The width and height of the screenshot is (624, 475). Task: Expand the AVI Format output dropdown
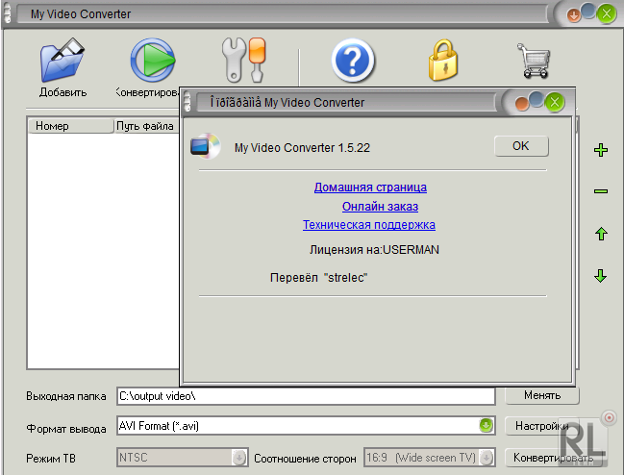tap(487, 426)
